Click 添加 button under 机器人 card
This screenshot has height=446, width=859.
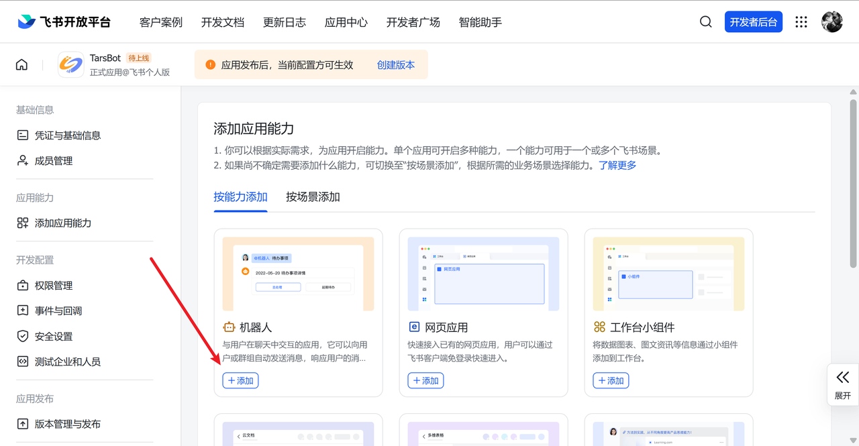click(240, 381)
